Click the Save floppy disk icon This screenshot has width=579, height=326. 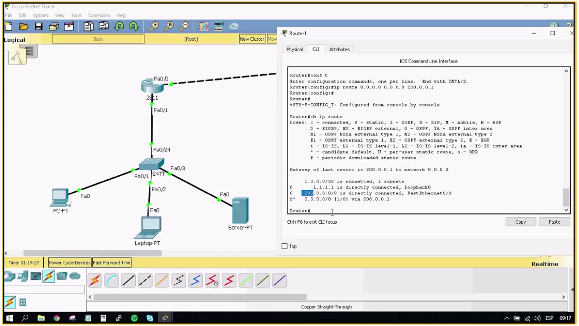38,27
